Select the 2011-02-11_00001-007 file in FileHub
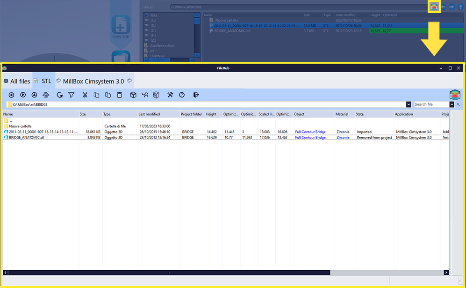Image resolution: width=466 pixels, height=288 pixels. pyautogui.click(x=43, y=132)
